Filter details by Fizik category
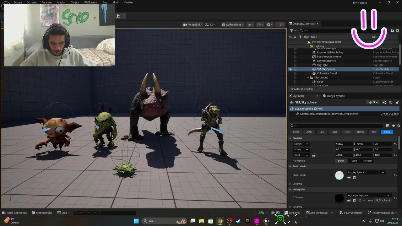402x226 pixels. [347, 132]
